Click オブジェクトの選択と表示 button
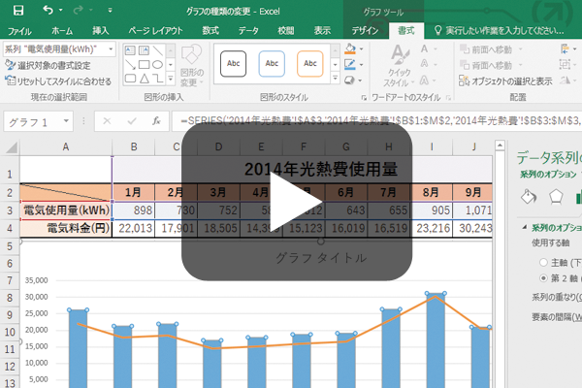 coord(505,81)
